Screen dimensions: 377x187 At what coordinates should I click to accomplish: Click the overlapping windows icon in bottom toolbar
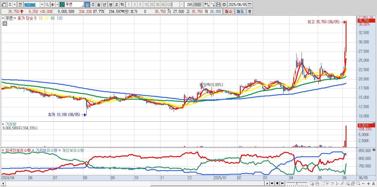317,183
